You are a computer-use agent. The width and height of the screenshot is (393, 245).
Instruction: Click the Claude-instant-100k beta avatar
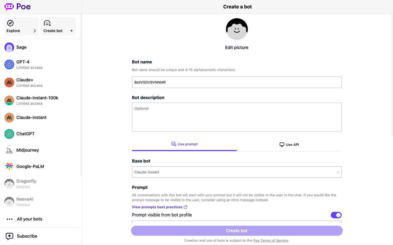point(9,100)
